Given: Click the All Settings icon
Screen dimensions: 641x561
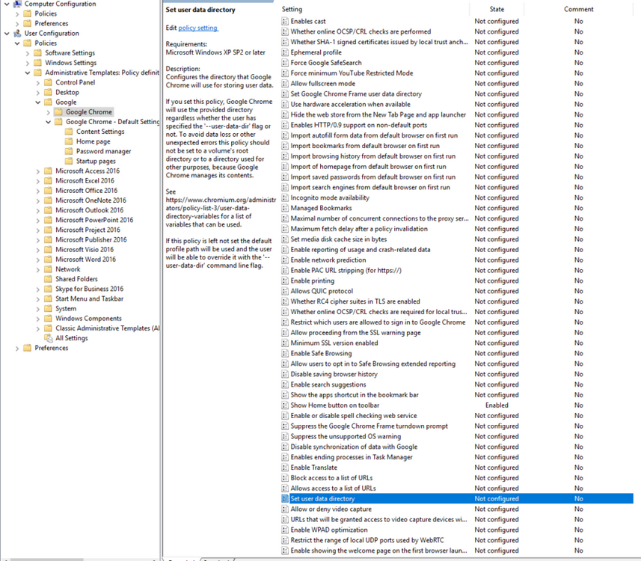Looking at the screenshot, I should point(48,338).
